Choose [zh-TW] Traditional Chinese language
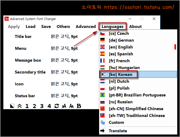The width and height of the screenshot is (180, 137). click(x=138, y=116)
